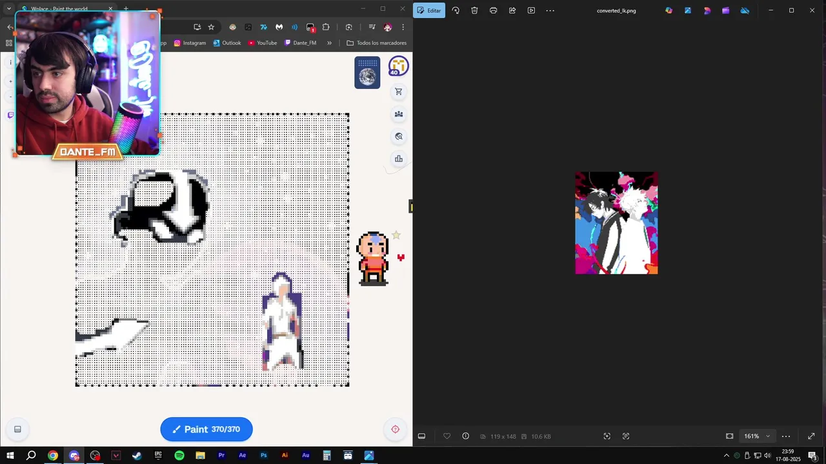The height and width of the screenshot is (464, 826).
Task: Open media control icon in Chrome toolbar
Action: click(x=372, y=27)
